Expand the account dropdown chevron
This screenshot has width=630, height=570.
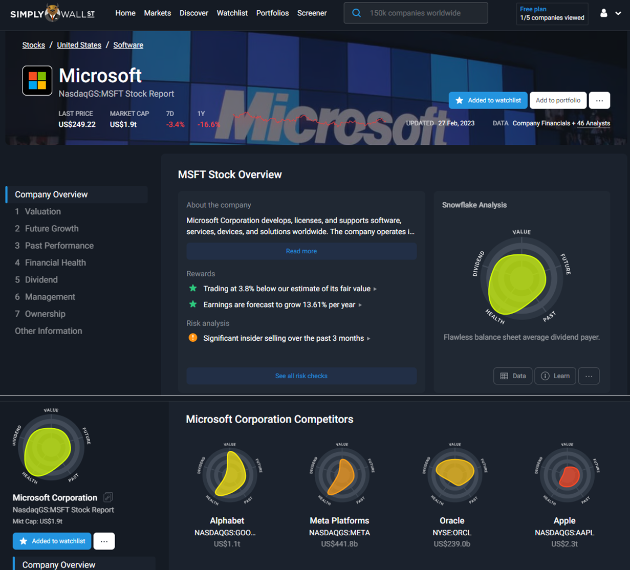pos(618,14)
